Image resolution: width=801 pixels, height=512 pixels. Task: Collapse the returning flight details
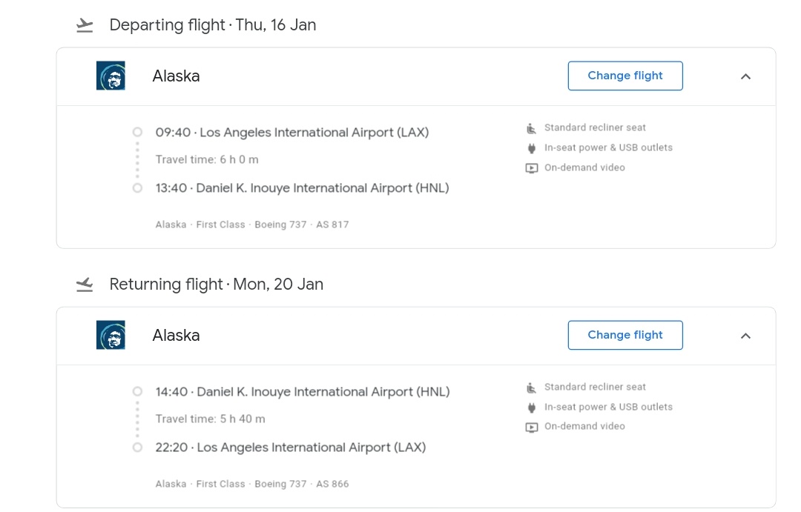tap(745, 336)
